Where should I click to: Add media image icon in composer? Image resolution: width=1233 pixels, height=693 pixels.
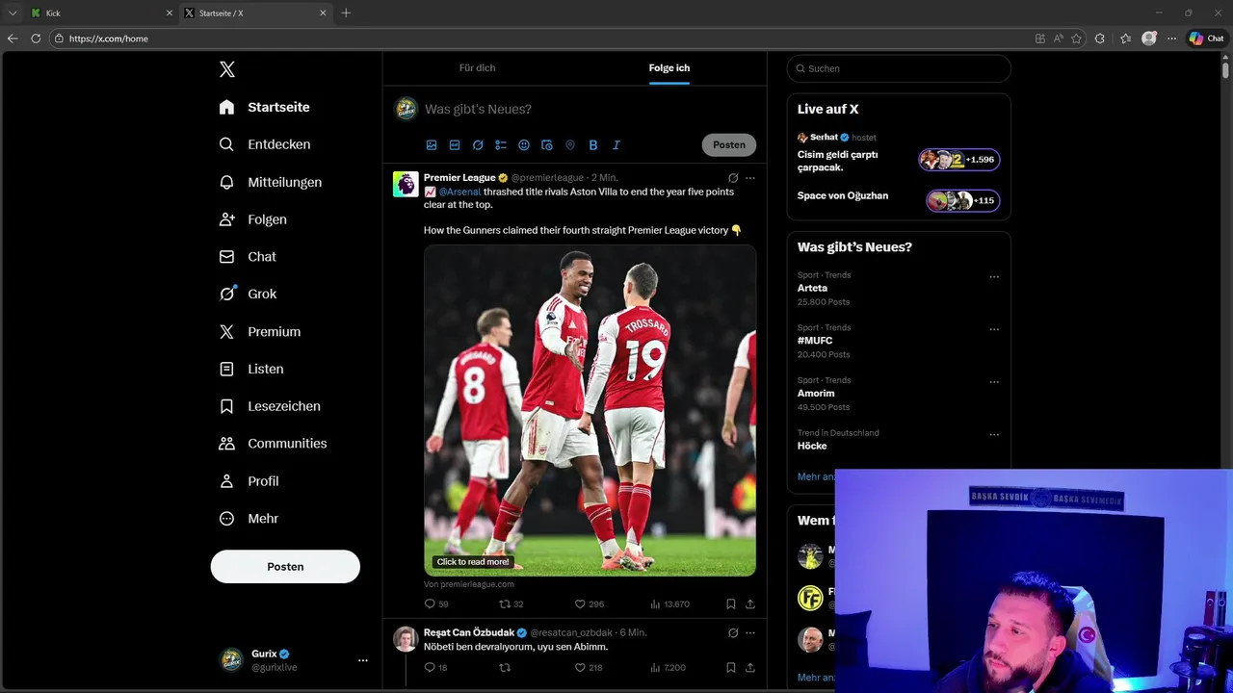click(432, 145)
